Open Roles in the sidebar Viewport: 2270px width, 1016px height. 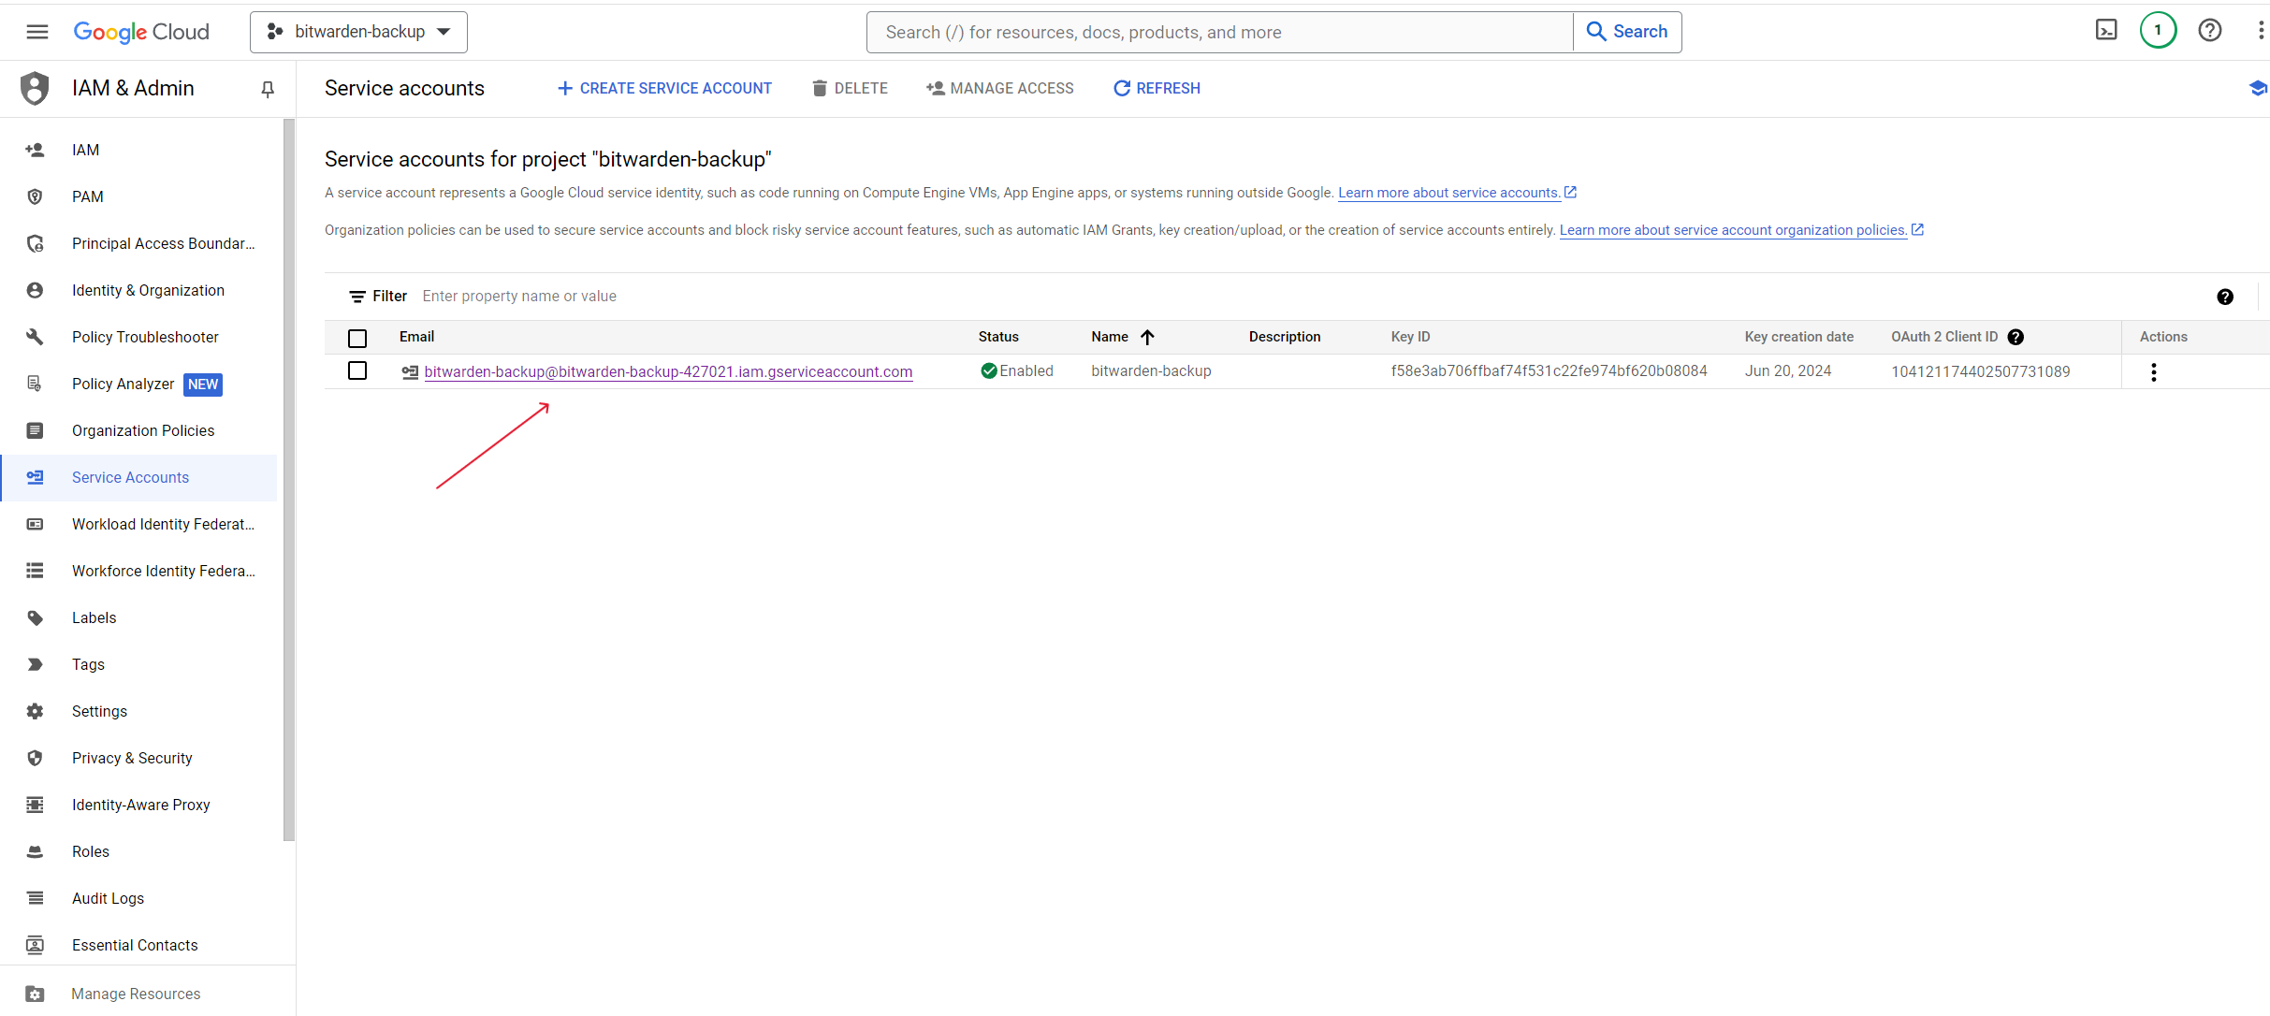(91, 851)
